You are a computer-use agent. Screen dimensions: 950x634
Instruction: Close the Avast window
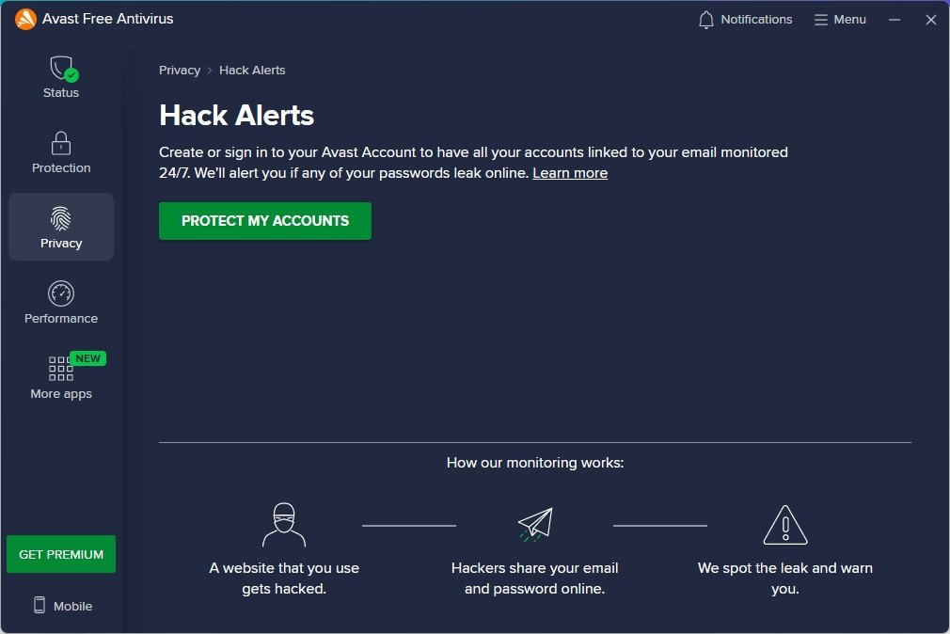tap(931, 20)
